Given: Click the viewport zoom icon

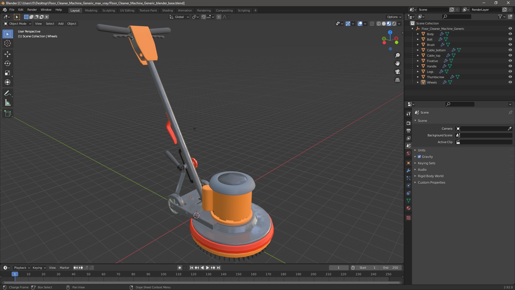Looking at the screenshot, I should [x=398, y=55].
